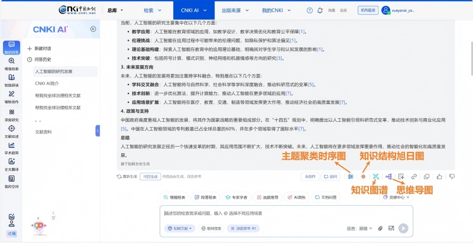
Task: Switch to the CNKI AI tab
Action: coord(190,10)
